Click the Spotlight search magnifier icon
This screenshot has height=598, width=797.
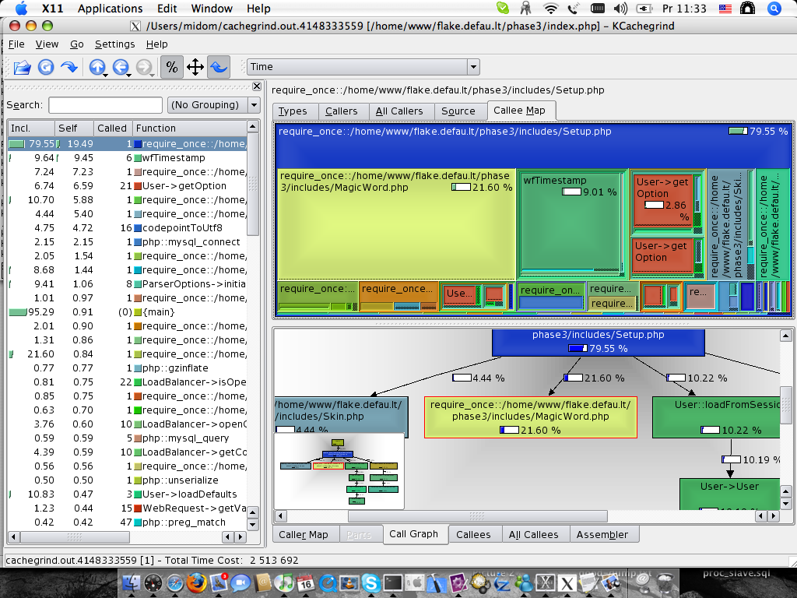[x=774, y=9]
